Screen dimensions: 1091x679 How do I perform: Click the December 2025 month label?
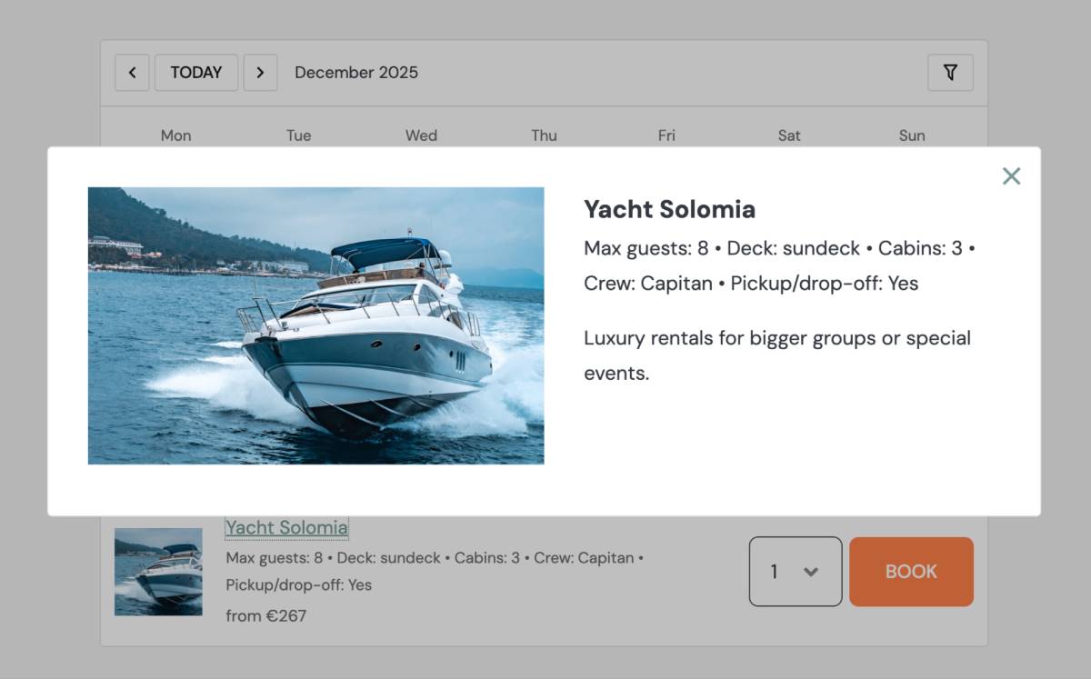pos(356,73)
